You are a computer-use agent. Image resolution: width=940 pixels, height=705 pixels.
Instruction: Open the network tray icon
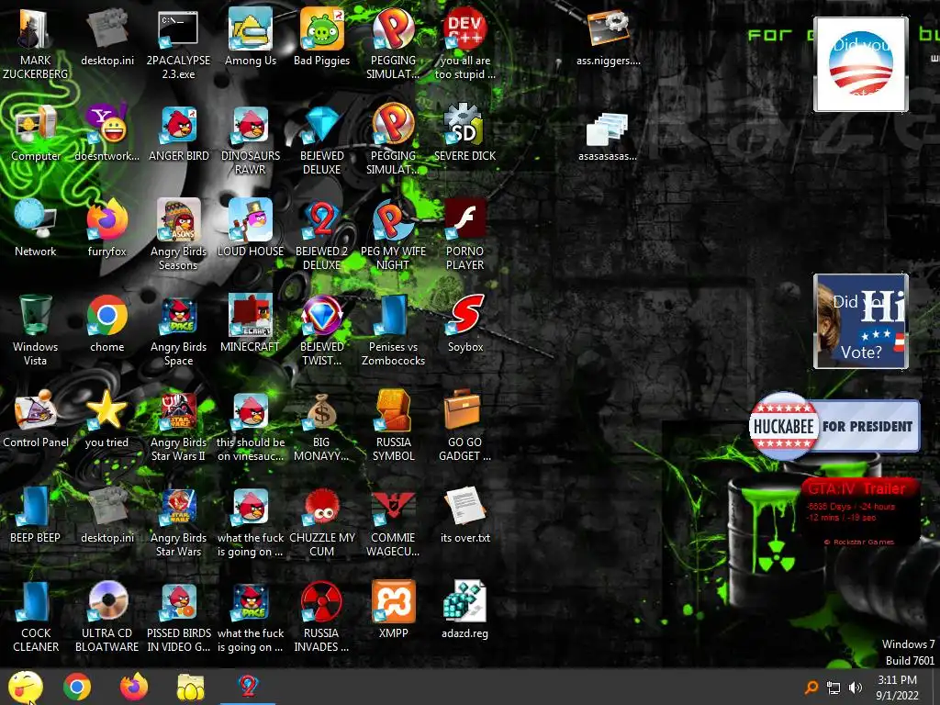[834, 688]
